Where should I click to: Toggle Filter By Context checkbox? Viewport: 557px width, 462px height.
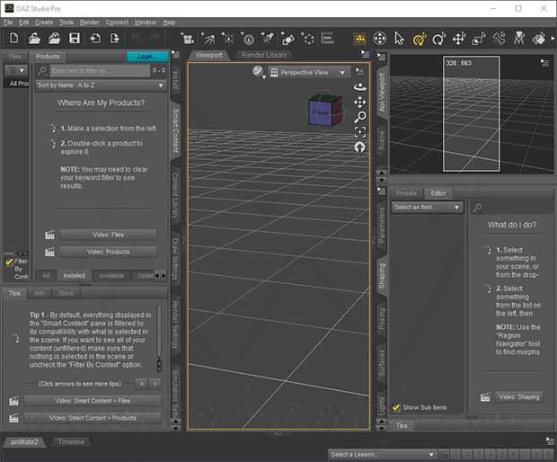[x=9, y=262]
